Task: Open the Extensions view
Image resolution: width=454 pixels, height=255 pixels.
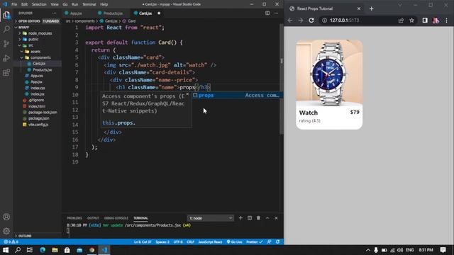Action: click(x=6, y=72)
